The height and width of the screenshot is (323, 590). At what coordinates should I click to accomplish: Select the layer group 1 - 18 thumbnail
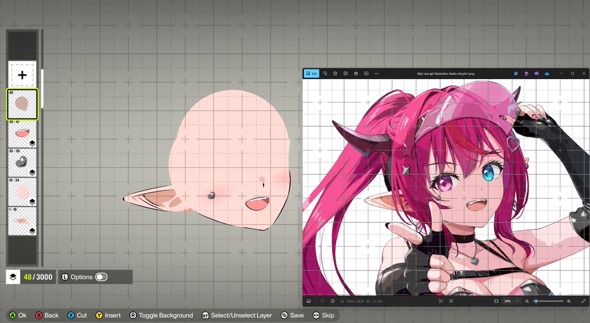[x=22, y=221]
